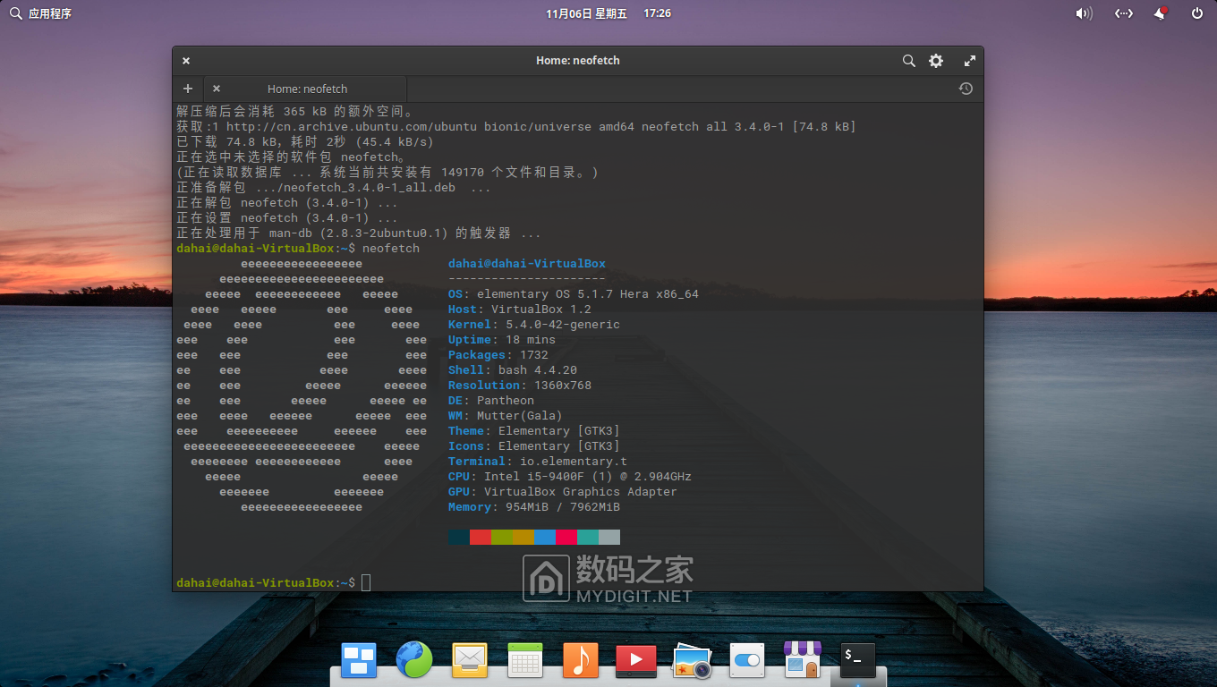
Task: Click the Terminal icon in the dock
Action: point(858,660)
